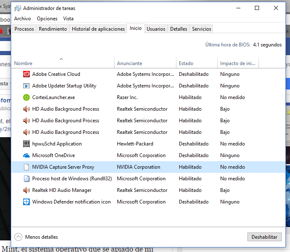Select NVIDIA Capture Server Proxy entry
The width and height of the screenshot is (290, 252).
tap(63, 167)
